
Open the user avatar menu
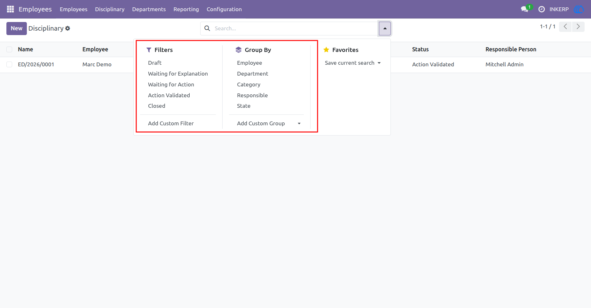579,9
